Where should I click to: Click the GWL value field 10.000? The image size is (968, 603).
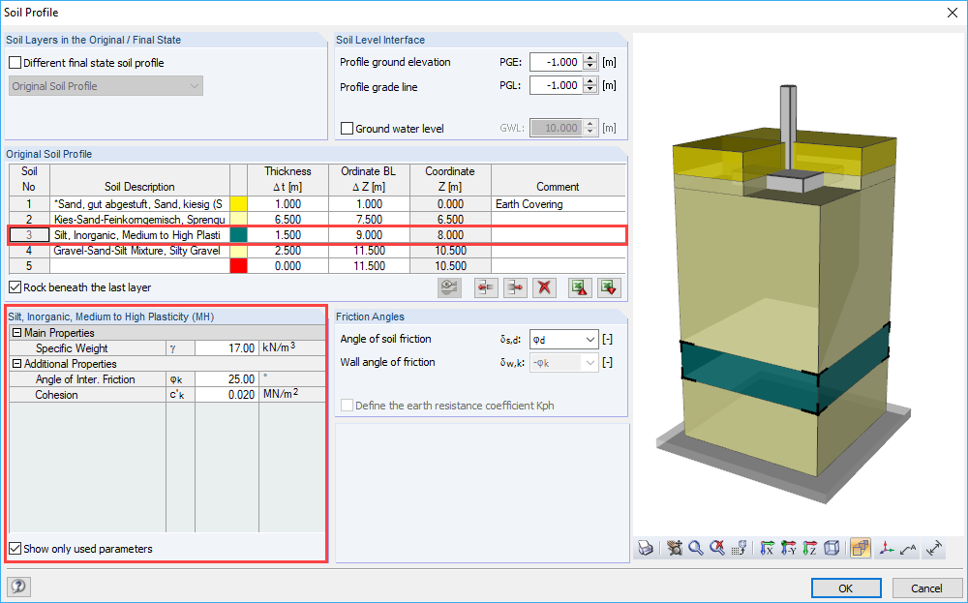pos(557,128)
